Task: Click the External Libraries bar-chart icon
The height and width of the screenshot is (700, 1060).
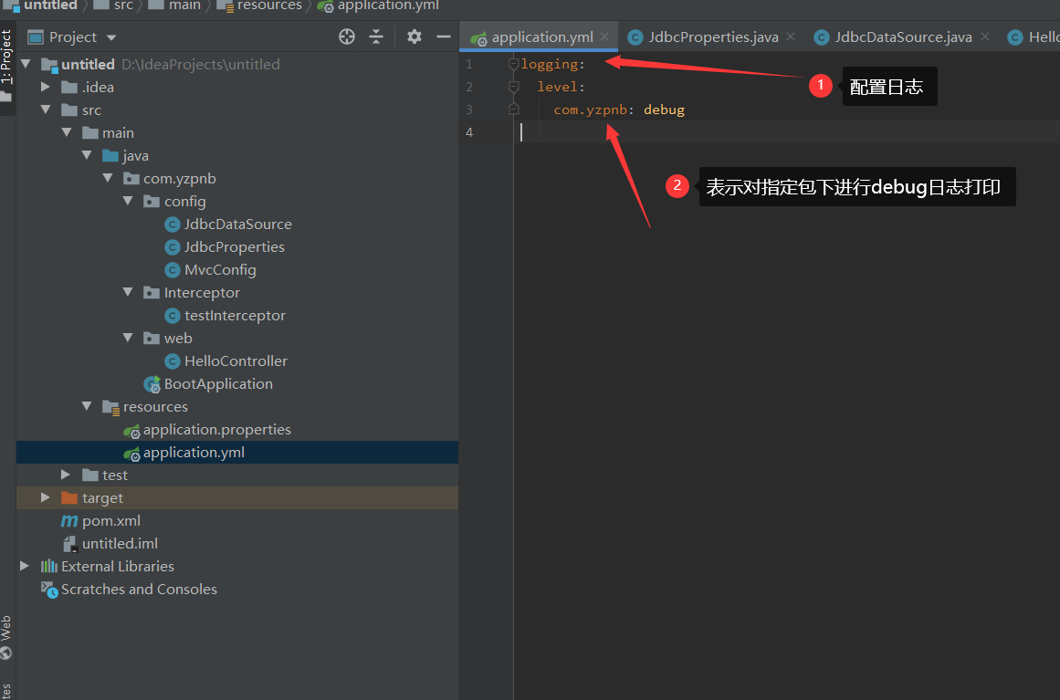Action: [x=49, y=566]
